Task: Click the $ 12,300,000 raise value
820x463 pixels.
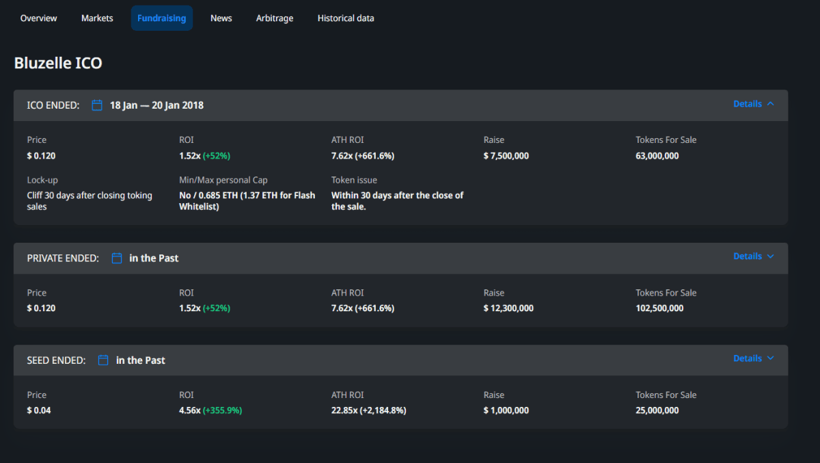Action: pyautogui.click(x=508, y=308)
